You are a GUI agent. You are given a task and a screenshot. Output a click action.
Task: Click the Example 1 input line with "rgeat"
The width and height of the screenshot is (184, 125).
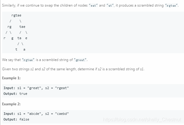pos(36,88)
